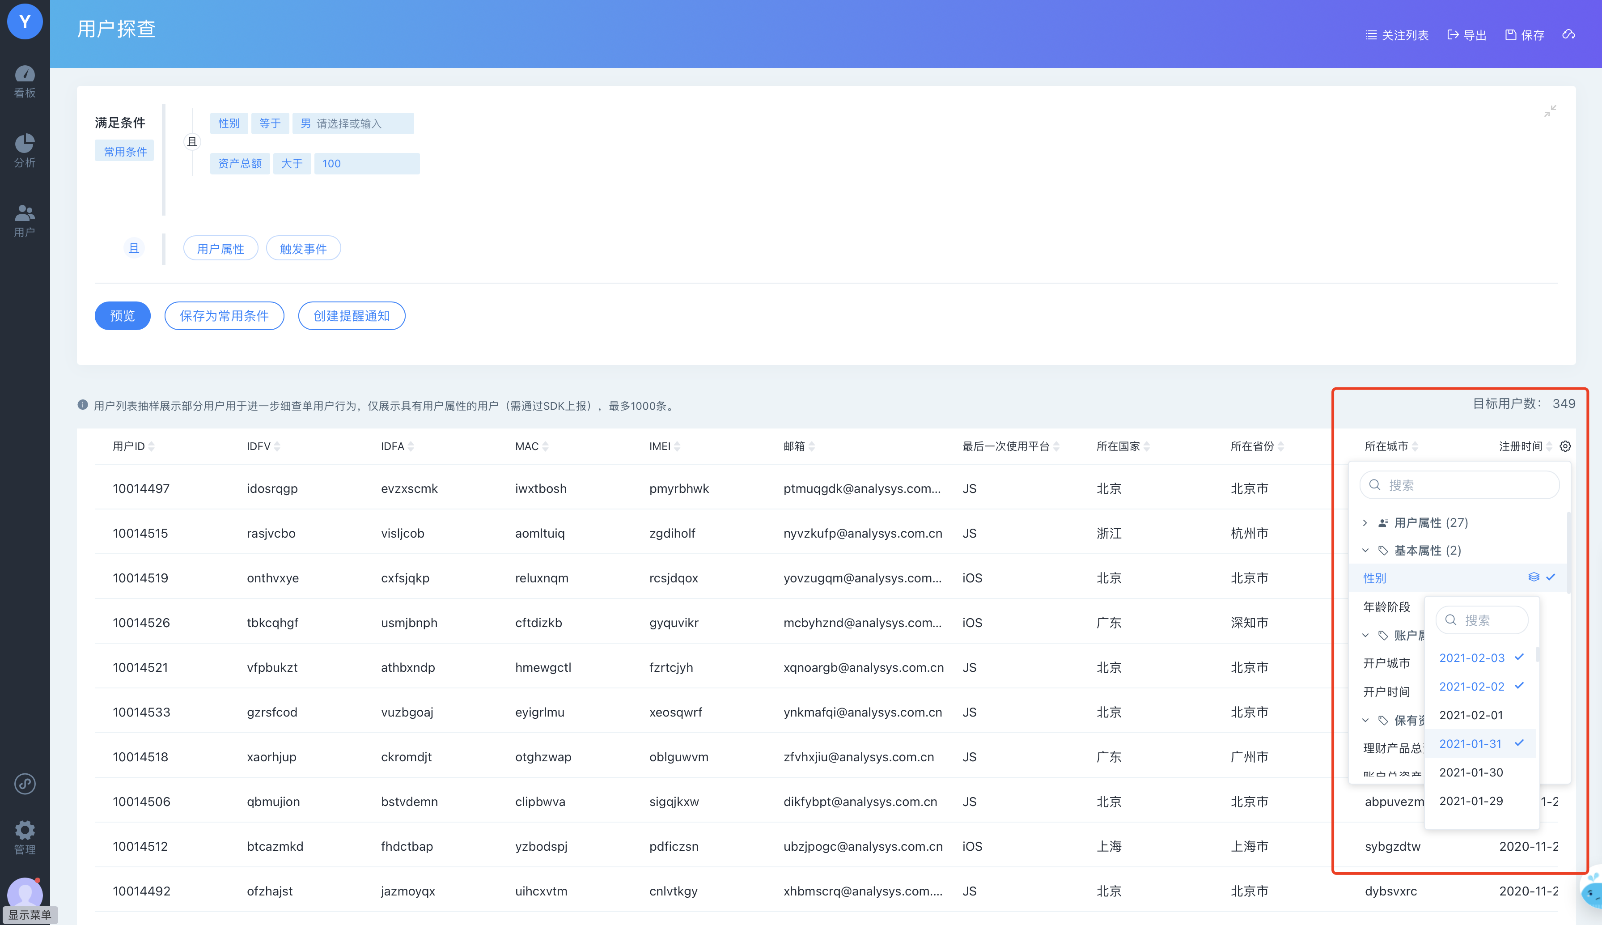
Task: Sort by 所在国家 column arrows
Action: [x=1147, y=446]
